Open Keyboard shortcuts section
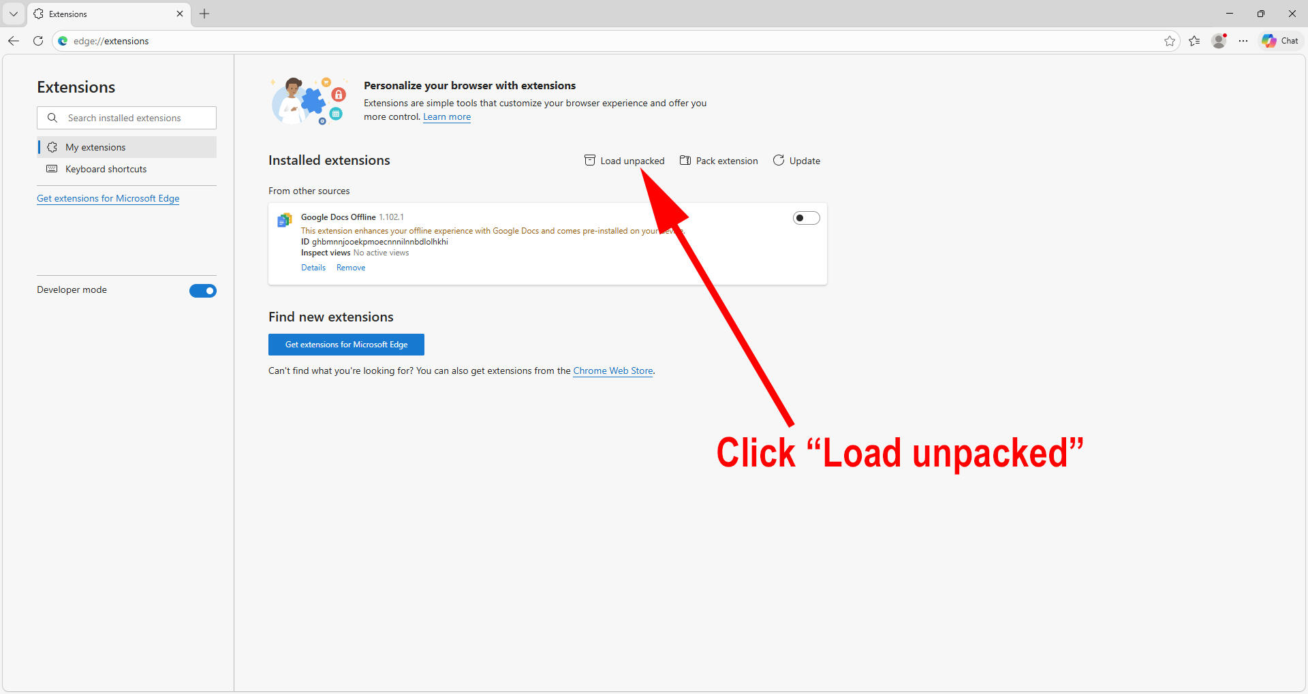Screen dimensions: 1308x694 tap(106, 169)
